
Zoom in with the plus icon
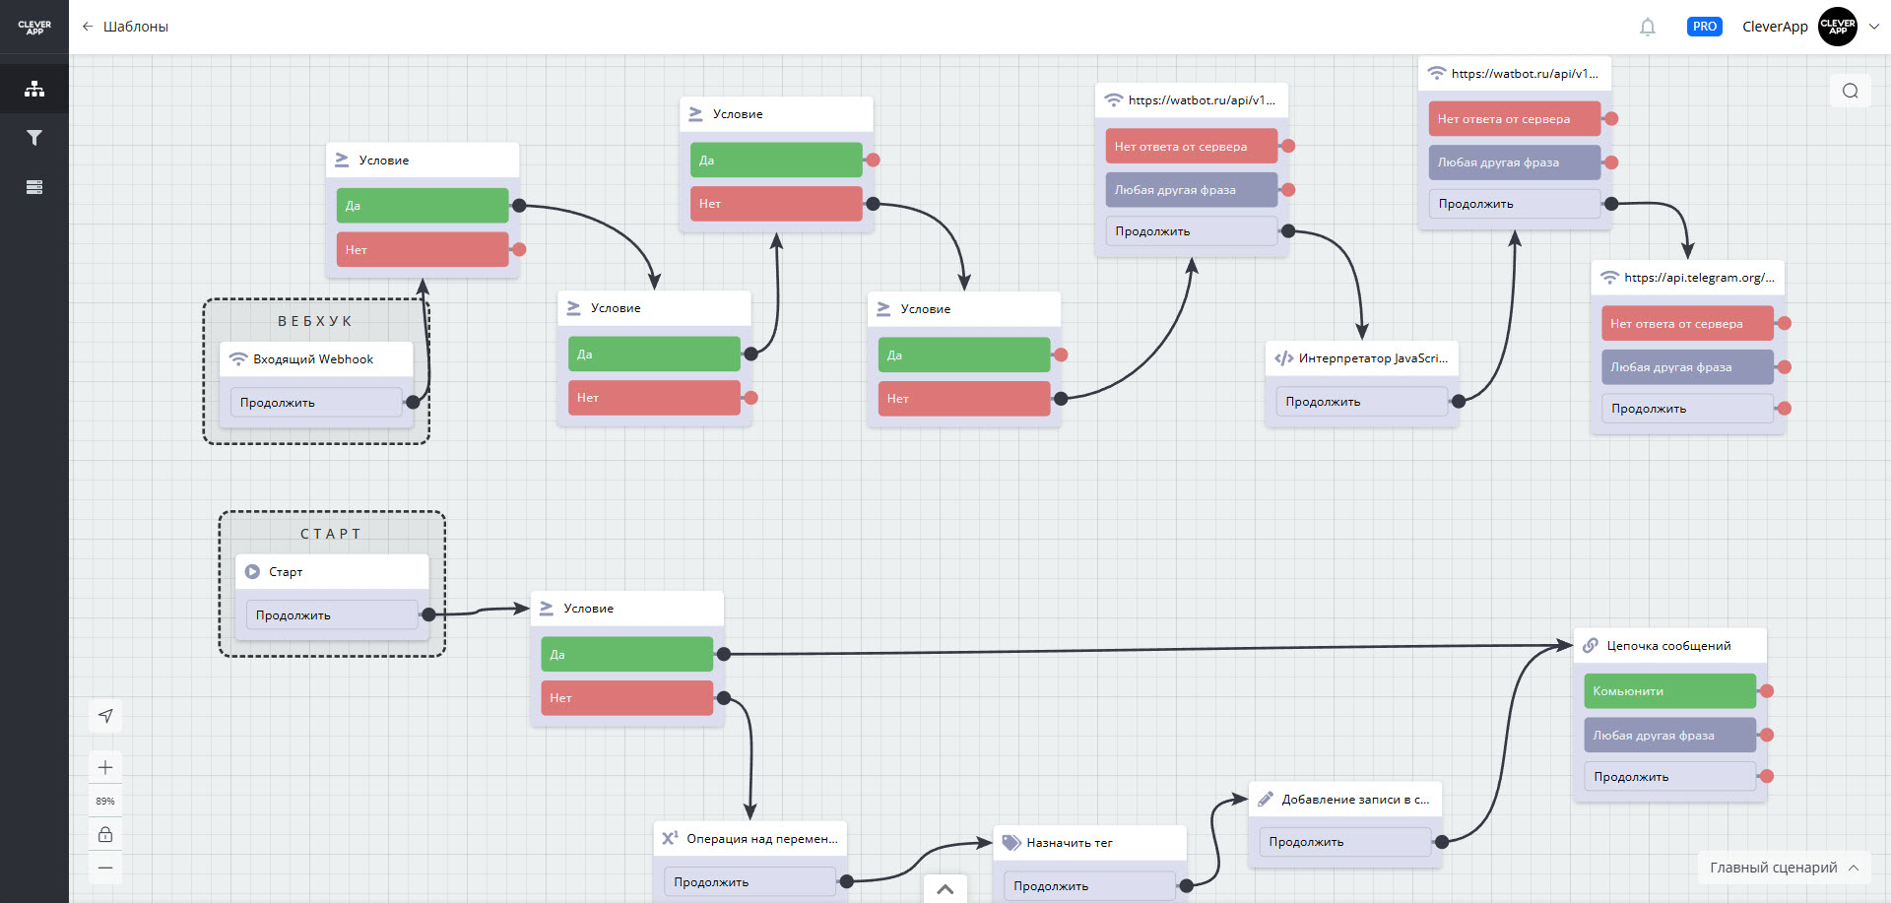click(105, 767)
